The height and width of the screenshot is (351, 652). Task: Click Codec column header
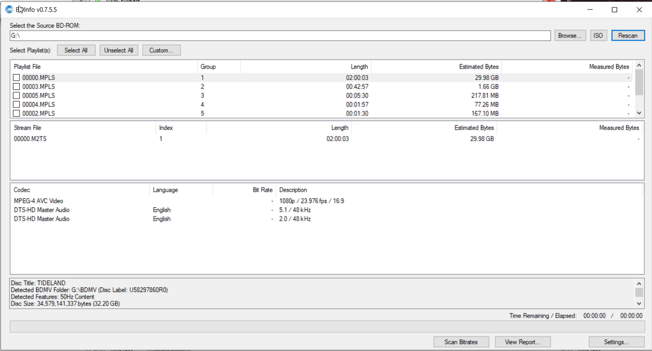(x=80, y=190)
